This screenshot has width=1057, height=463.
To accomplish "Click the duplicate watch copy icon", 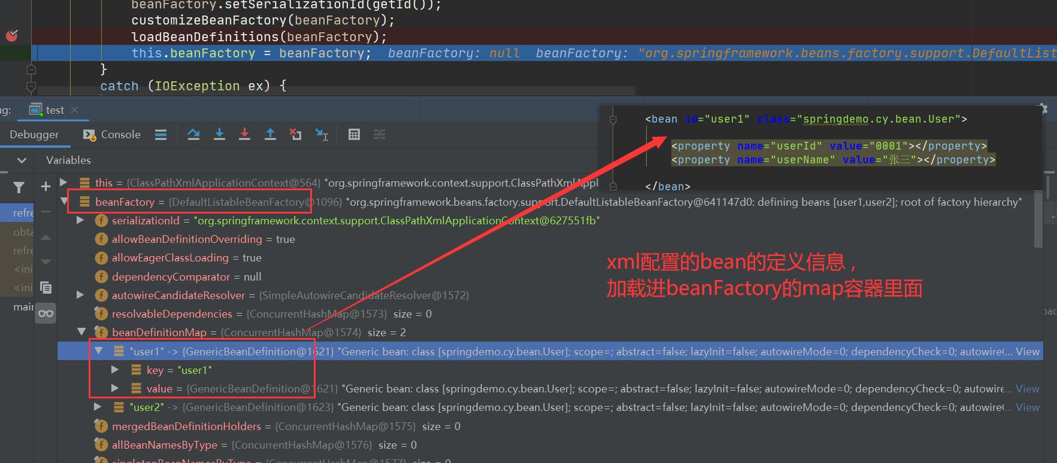I will (x=46, y=287).
